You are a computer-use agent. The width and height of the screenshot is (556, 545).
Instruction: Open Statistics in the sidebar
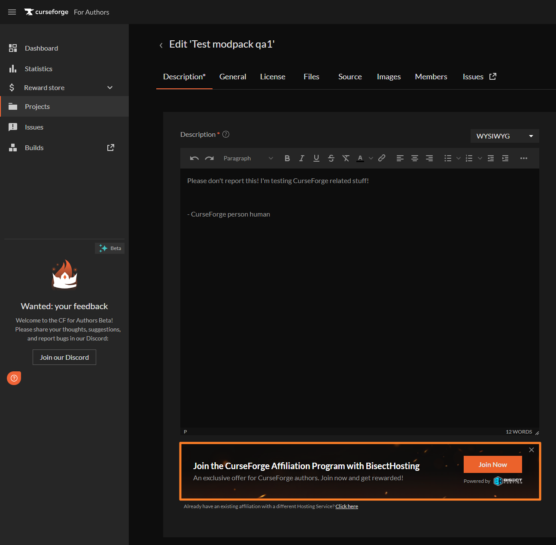click(x=64, y=69)
